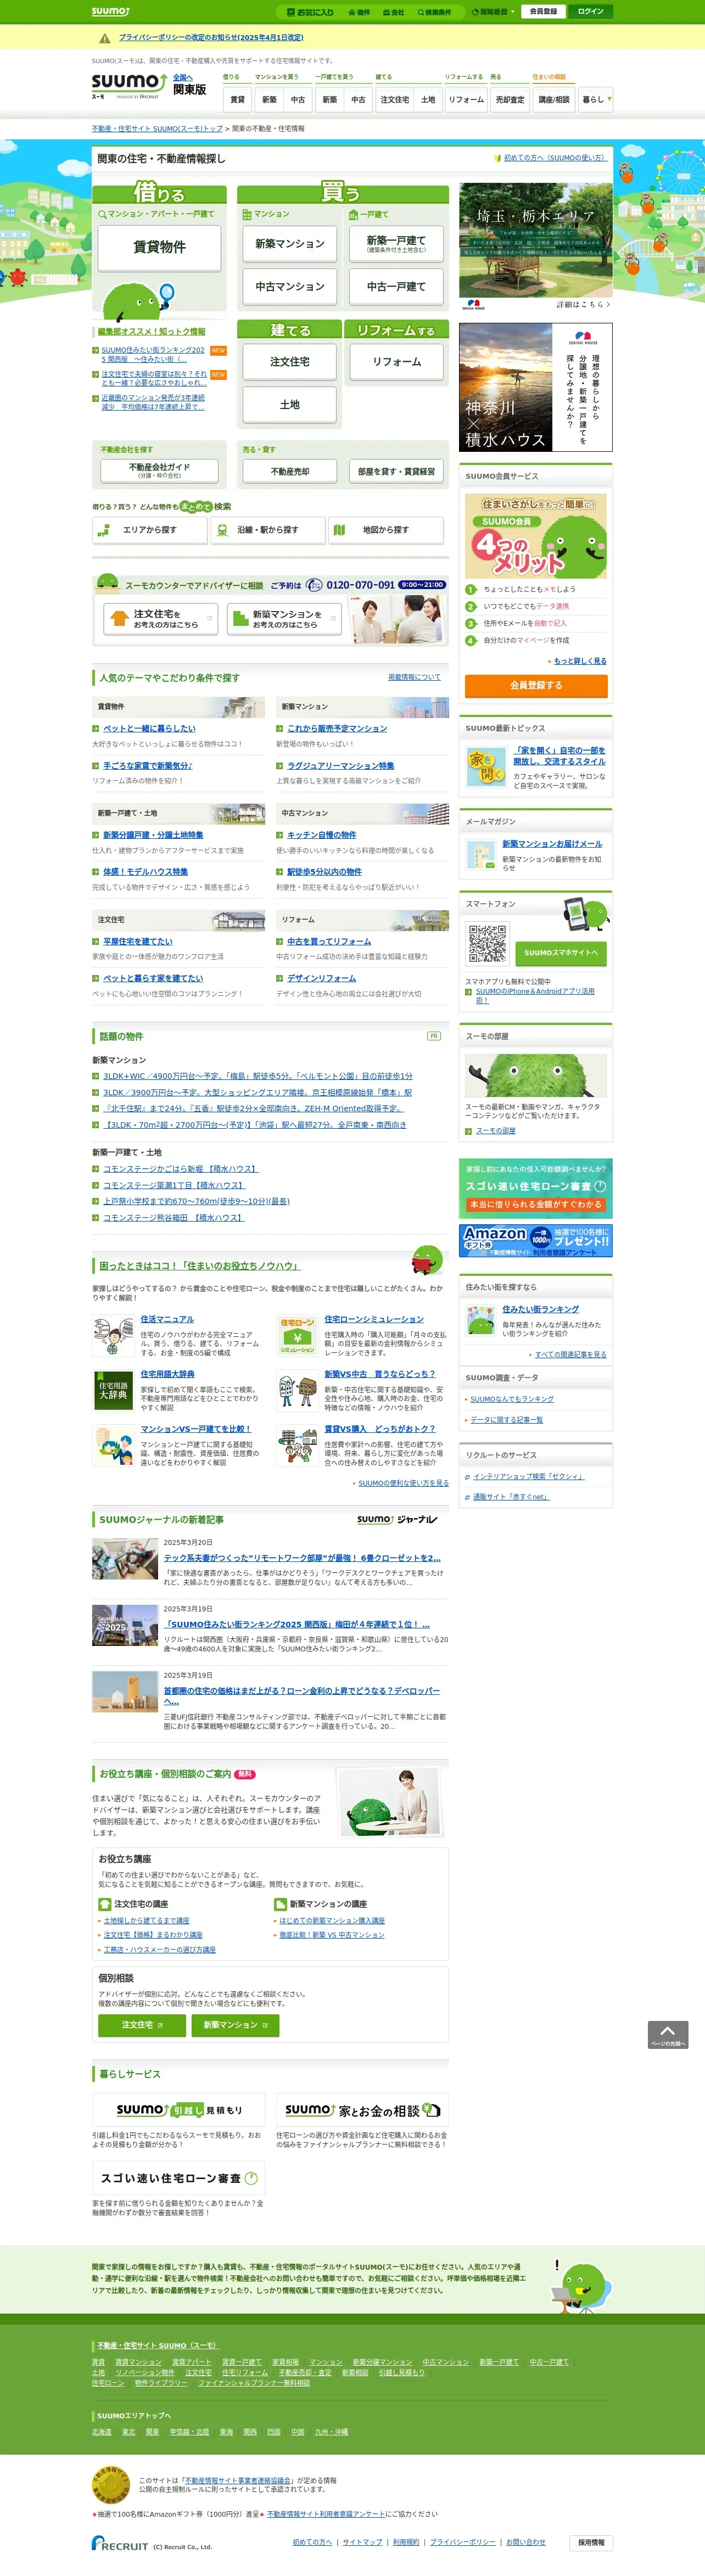Click the green 注文住宅 consultation button

pyautogui.click(x=142, y=2025)
